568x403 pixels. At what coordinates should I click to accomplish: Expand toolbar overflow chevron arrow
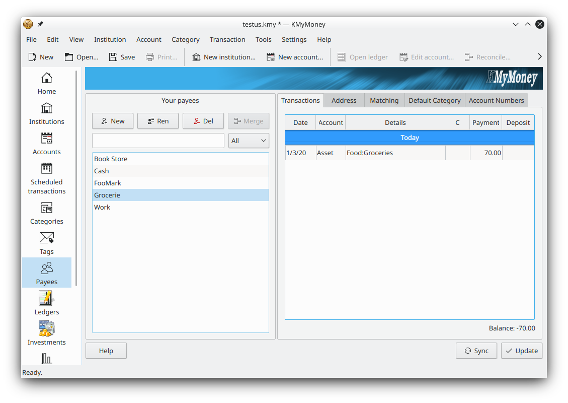click(x=539, y=57)
